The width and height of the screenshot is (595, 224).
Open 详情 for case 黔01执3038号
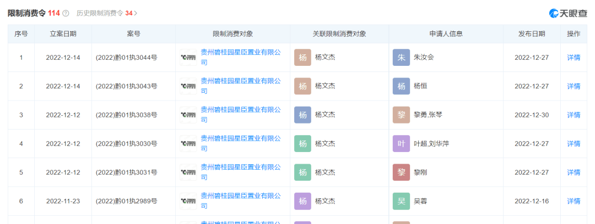click(574, 115)
